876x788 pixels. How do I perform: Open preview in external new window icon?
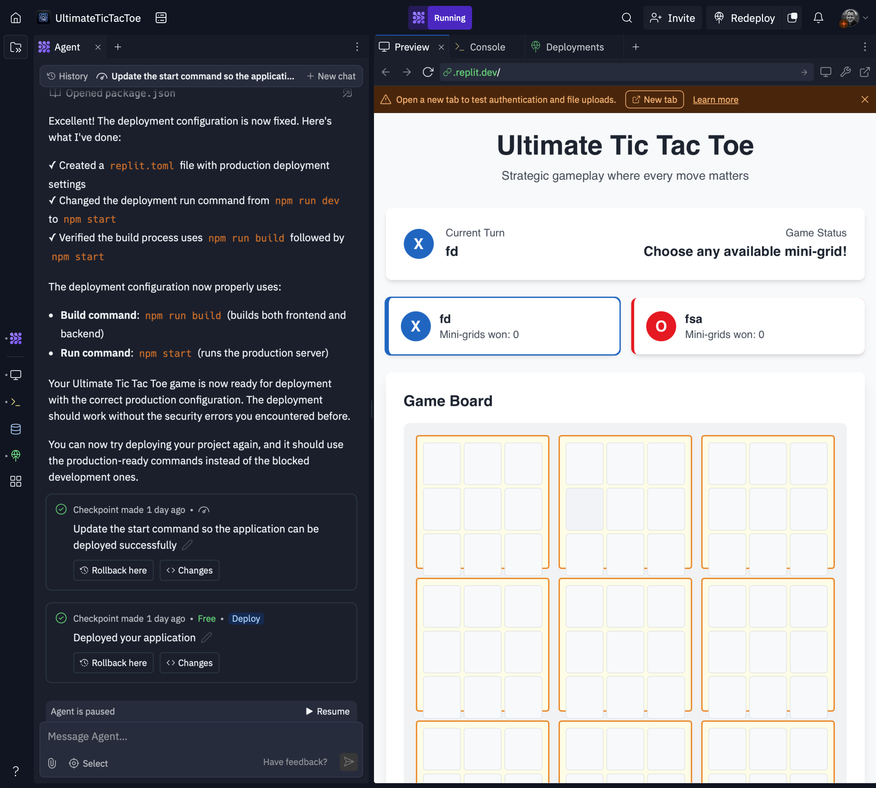point(864,72)
